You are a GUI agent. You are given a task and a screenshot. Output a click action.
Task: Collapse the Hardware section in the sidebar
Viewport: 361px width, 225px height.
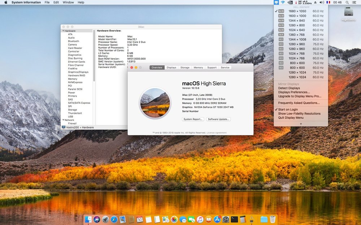pos(63,31)
